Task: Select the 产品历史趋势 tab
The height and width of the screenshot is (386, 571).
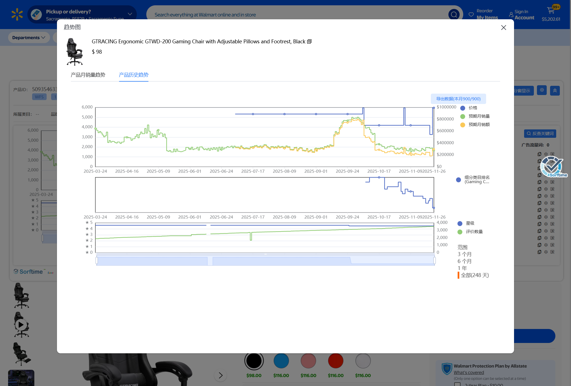Action: (133, 75)
